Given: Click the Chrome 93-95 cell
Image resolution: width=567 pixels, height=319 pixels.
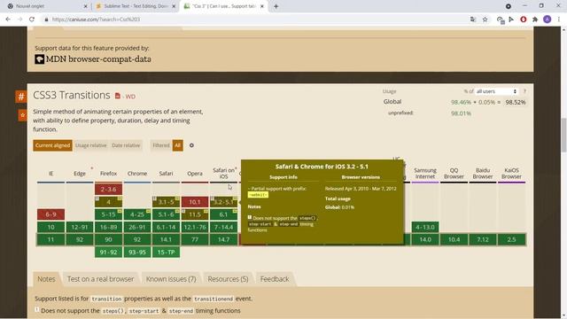Looking at the screenshot, I should coord(137,252).
